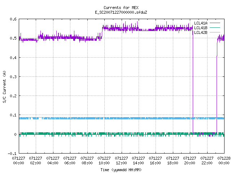This screenshot has height=173, width=231.
Task: Click the x-axis tick '071228 00:00'
Action: coord(224,161)
